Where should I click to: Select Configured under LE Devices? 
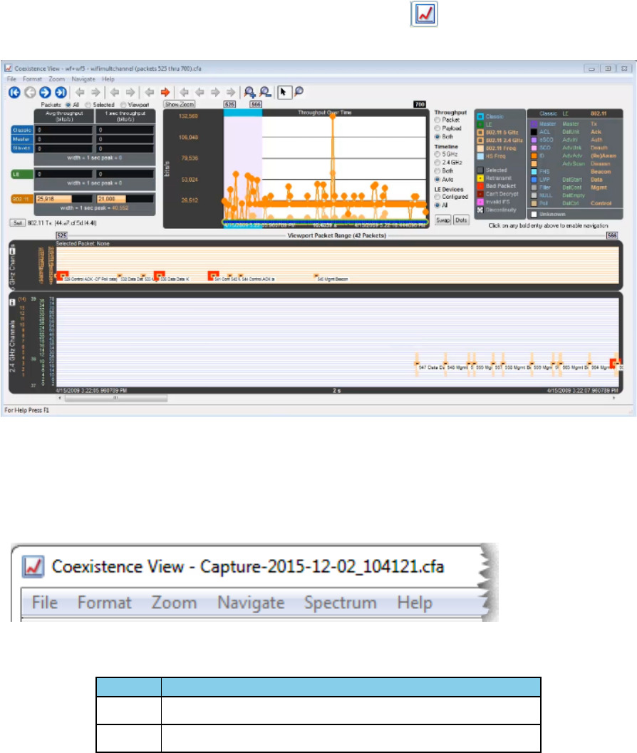point(437,196)
